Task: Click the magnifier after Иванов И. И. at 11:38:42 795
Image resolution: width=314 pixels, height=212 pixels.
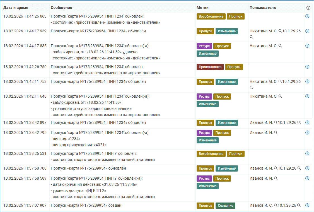Action: pyautogui.click(x=276, y=132)
